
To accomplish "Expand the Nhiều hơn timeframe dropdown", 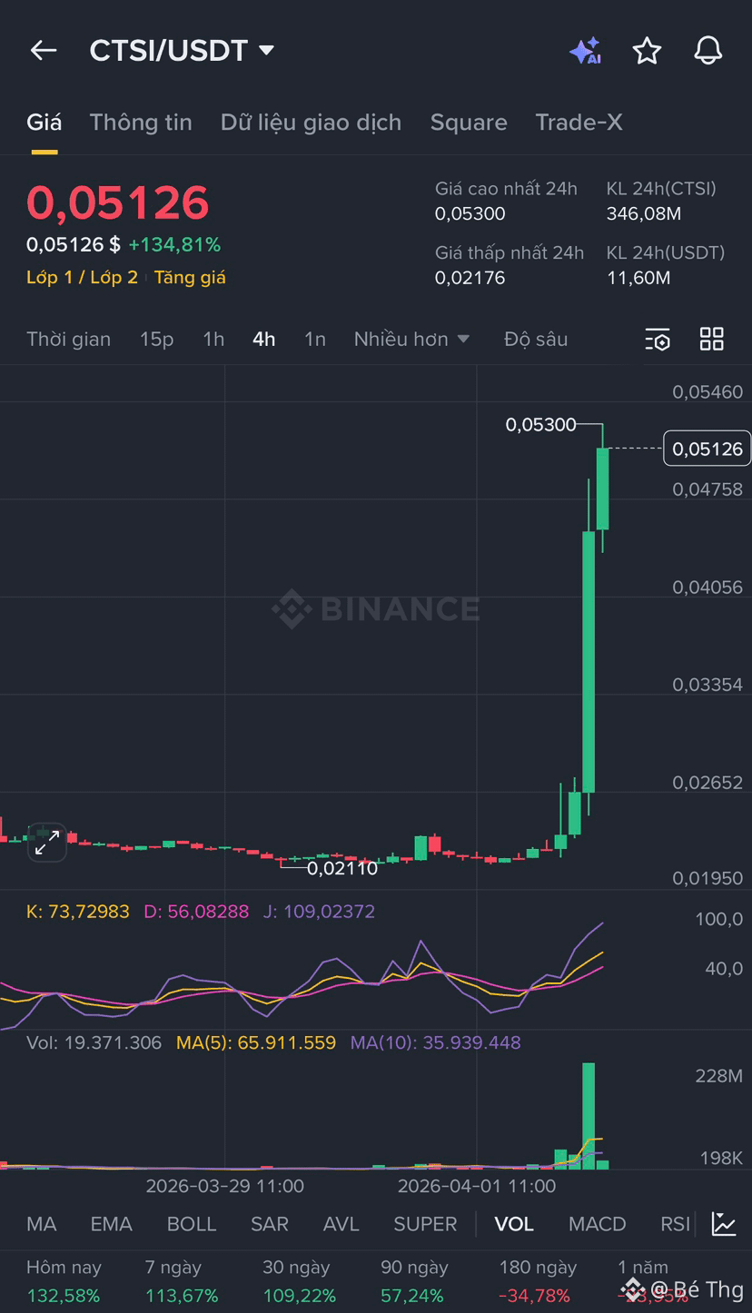I will (411, 339).
